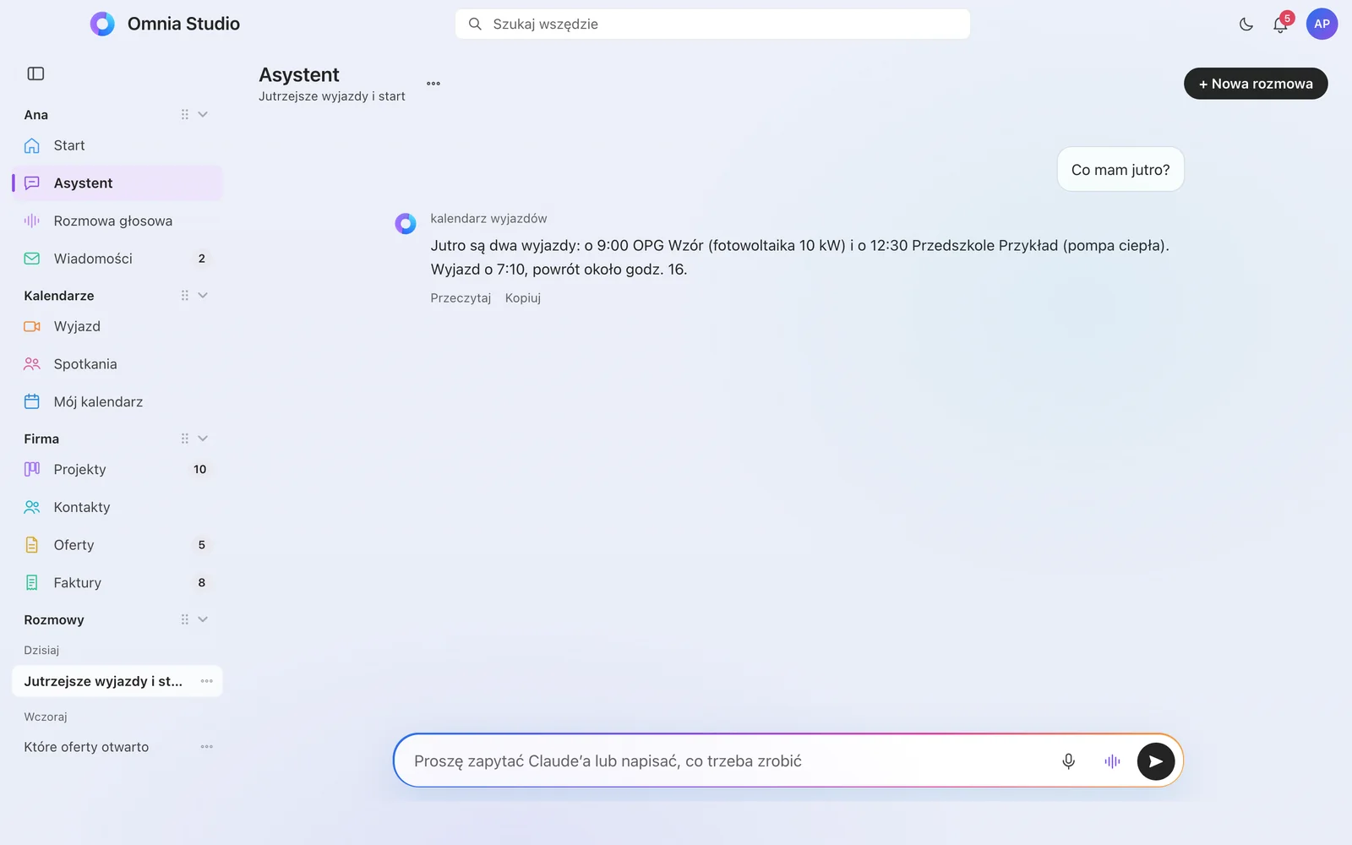Open options for Jutrzejsze wyjazdy conversation
The height and width of the screenshot is (845, 1352).
[x=207, y=681]
